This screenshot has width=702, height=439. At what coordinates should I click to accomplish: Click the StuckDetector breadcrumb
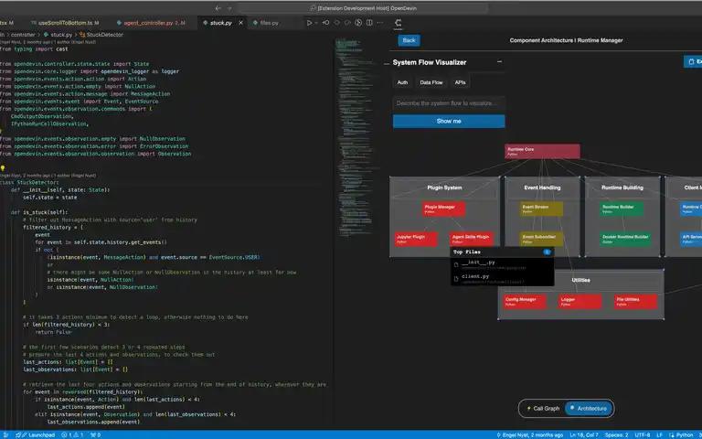point(101,35)
